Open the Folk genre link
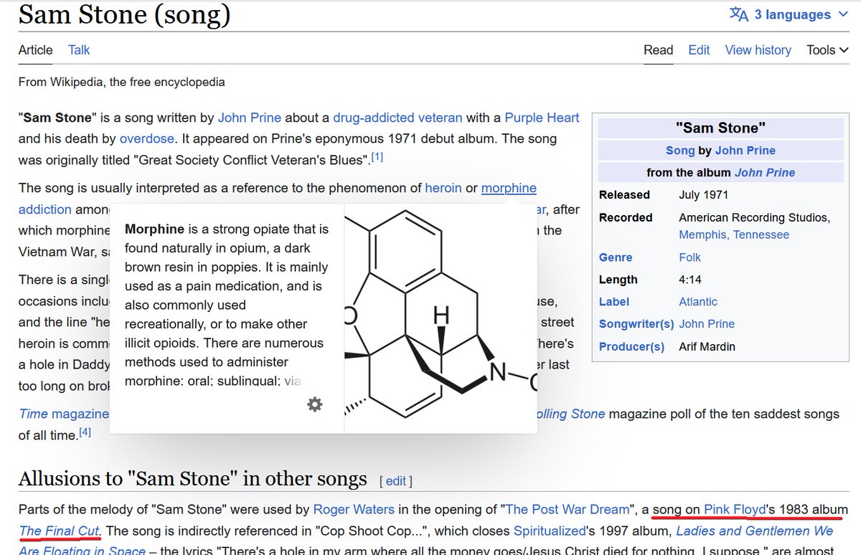 pos(690,257)
